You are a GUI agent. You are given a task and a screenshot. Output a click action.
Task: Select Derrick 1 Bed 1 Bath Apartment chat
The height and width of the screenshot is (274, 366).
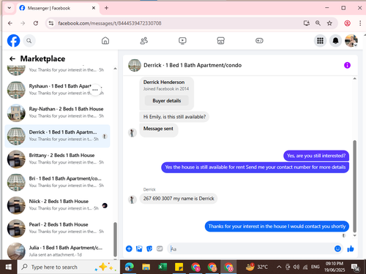pos(57,136)
